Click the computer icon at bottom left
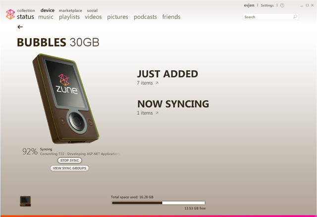The image size is (317, 217). (25, 201)
